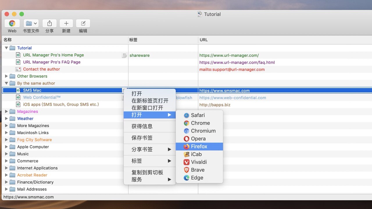Select 获得信息 in the context menu
This screenshot has width=372, height=209.
click(x=150, y=126)
